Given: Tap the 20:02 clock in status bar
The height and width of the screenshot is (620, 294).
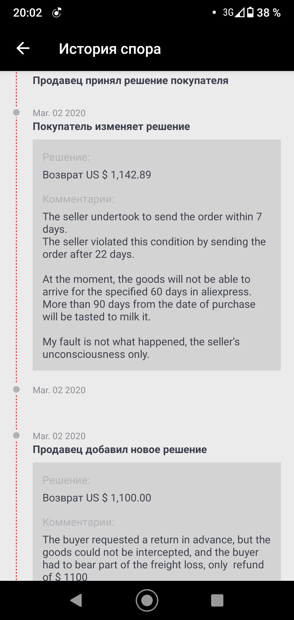Looking at the screenshot, I should coord(27,13).
